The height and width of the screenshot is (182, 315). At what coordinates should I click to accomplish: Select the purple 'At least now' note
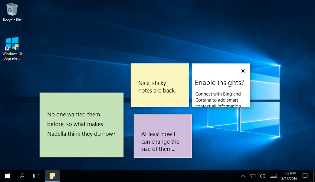point(163,136)
